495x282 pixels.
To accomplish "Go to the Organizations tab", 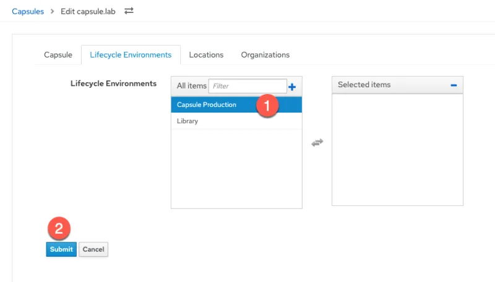I will click(x=265, y=55).
